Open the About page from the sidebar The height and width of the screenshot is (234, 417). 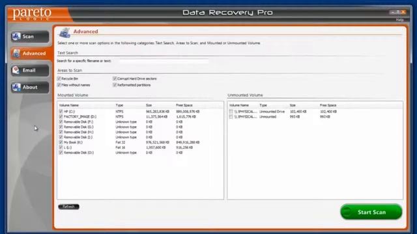(x=30, y=87)
